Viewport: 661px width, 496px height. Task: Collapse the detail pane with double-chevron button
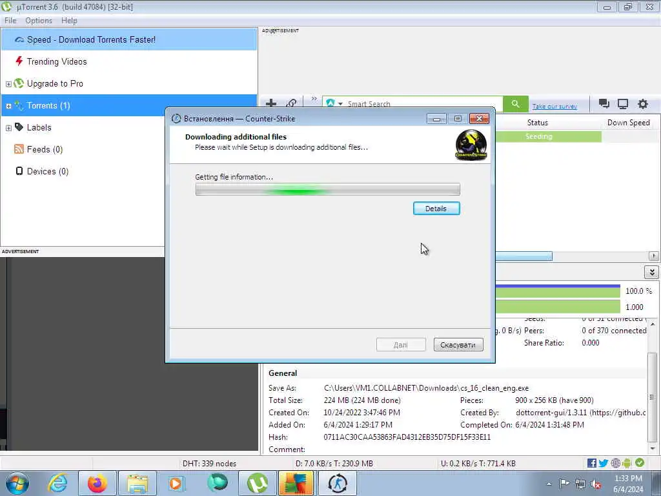(652, 272)
